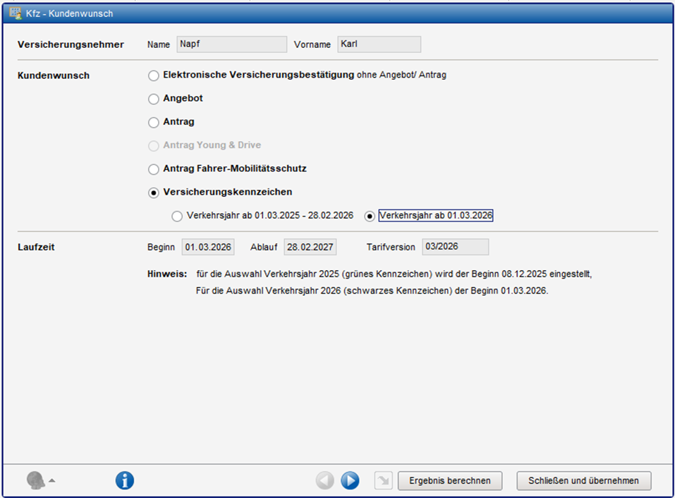Pick Antrag Fahrer-Mobilitätsschutz option

coord(154,169)
